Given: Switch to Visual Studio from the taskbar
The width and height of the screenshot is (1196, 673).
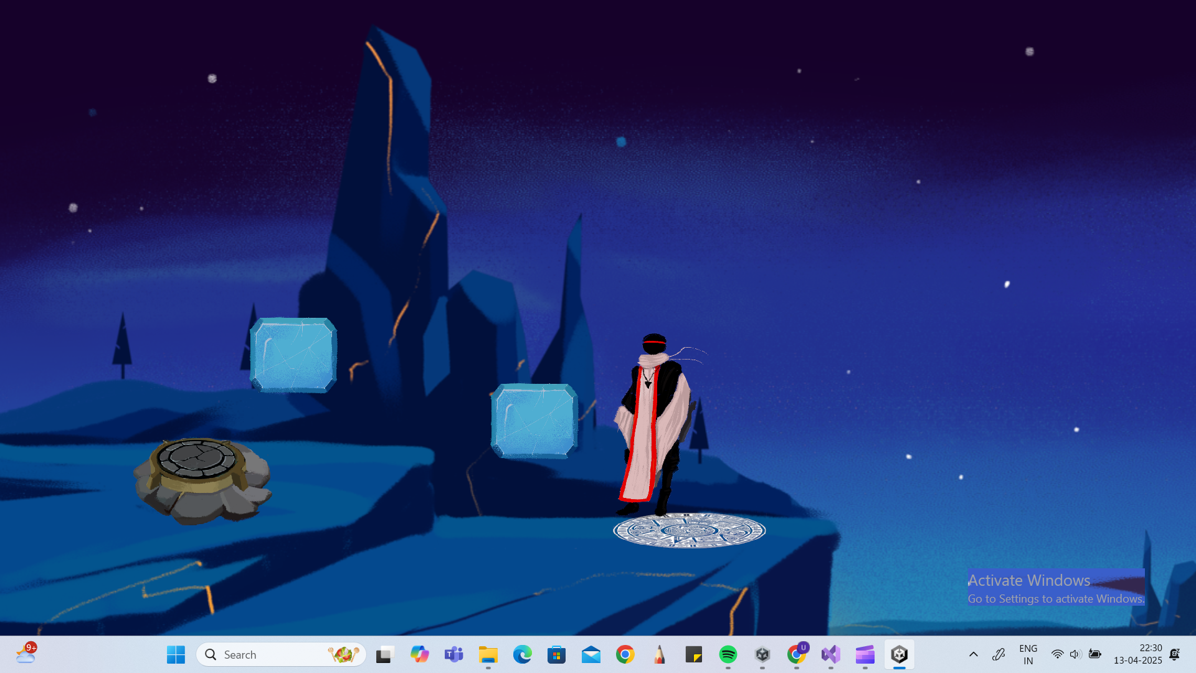Looking at the screenshot, I should pyautogui.click(x=830, y=654).
